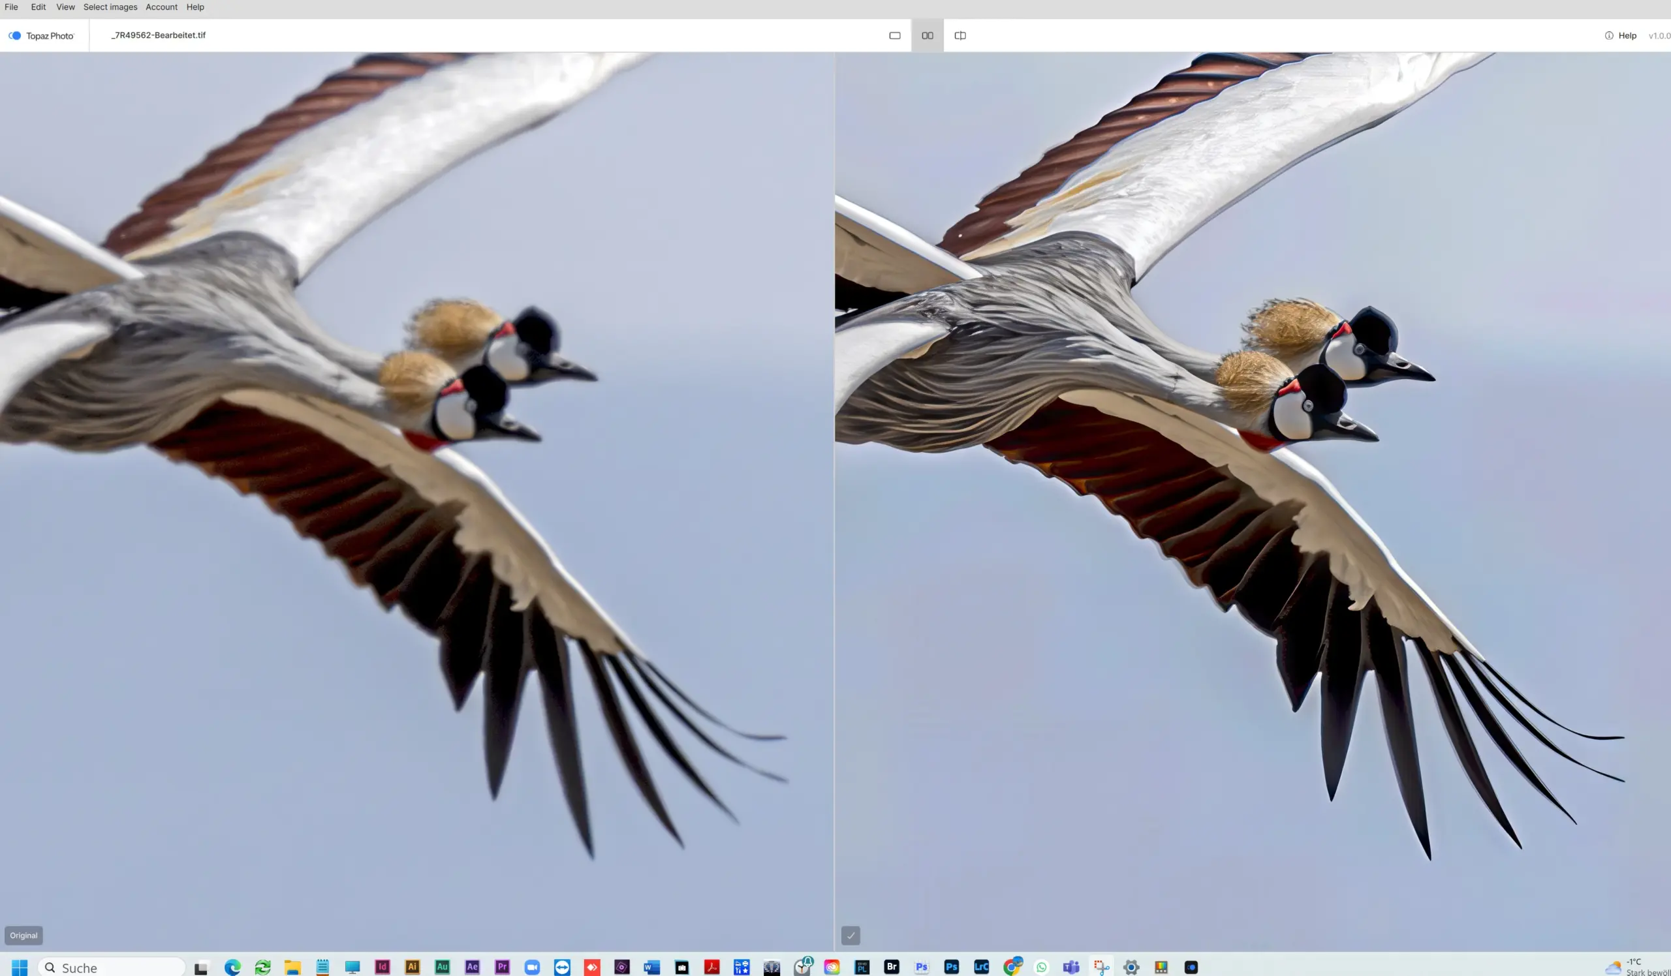Launch Adobe Lightroom Classic from taskbar
1671x976 pixels.
pyautogui.click(x=980, y=967)
